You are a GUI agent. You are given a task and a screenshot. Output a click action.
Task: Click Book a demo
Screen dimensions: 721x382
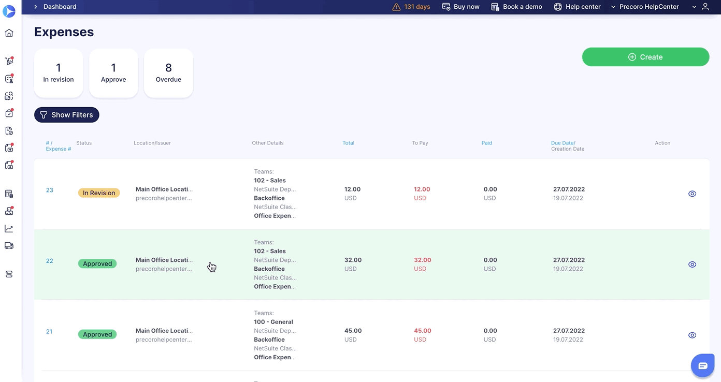[516, 7]
